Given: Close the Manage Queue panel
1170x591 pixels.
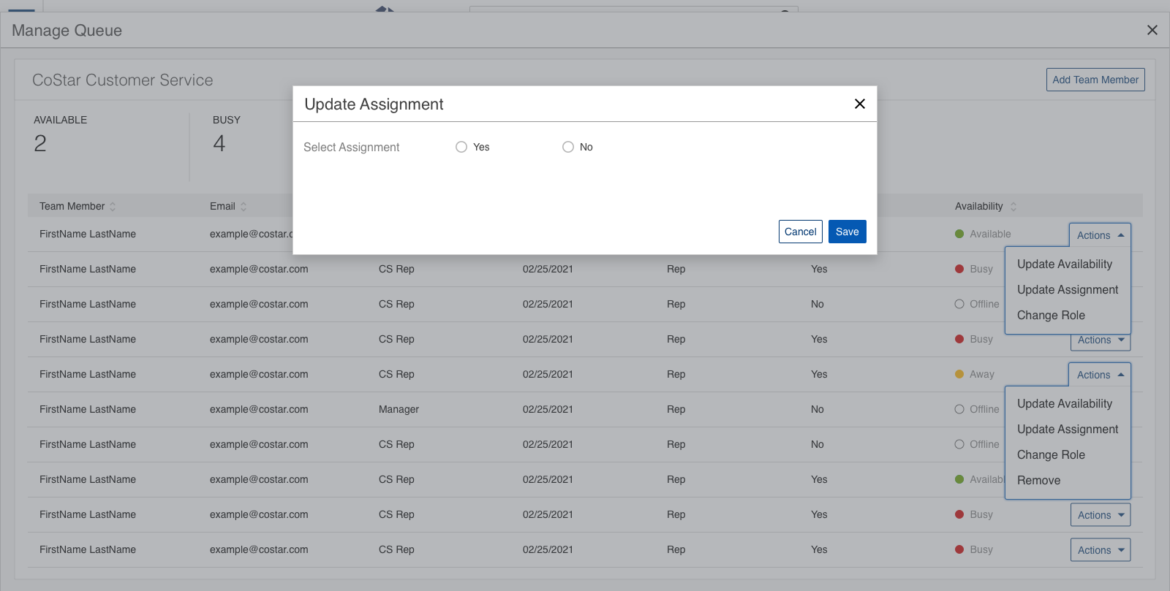Looking at the screenshot, I should coord(1152,30).
